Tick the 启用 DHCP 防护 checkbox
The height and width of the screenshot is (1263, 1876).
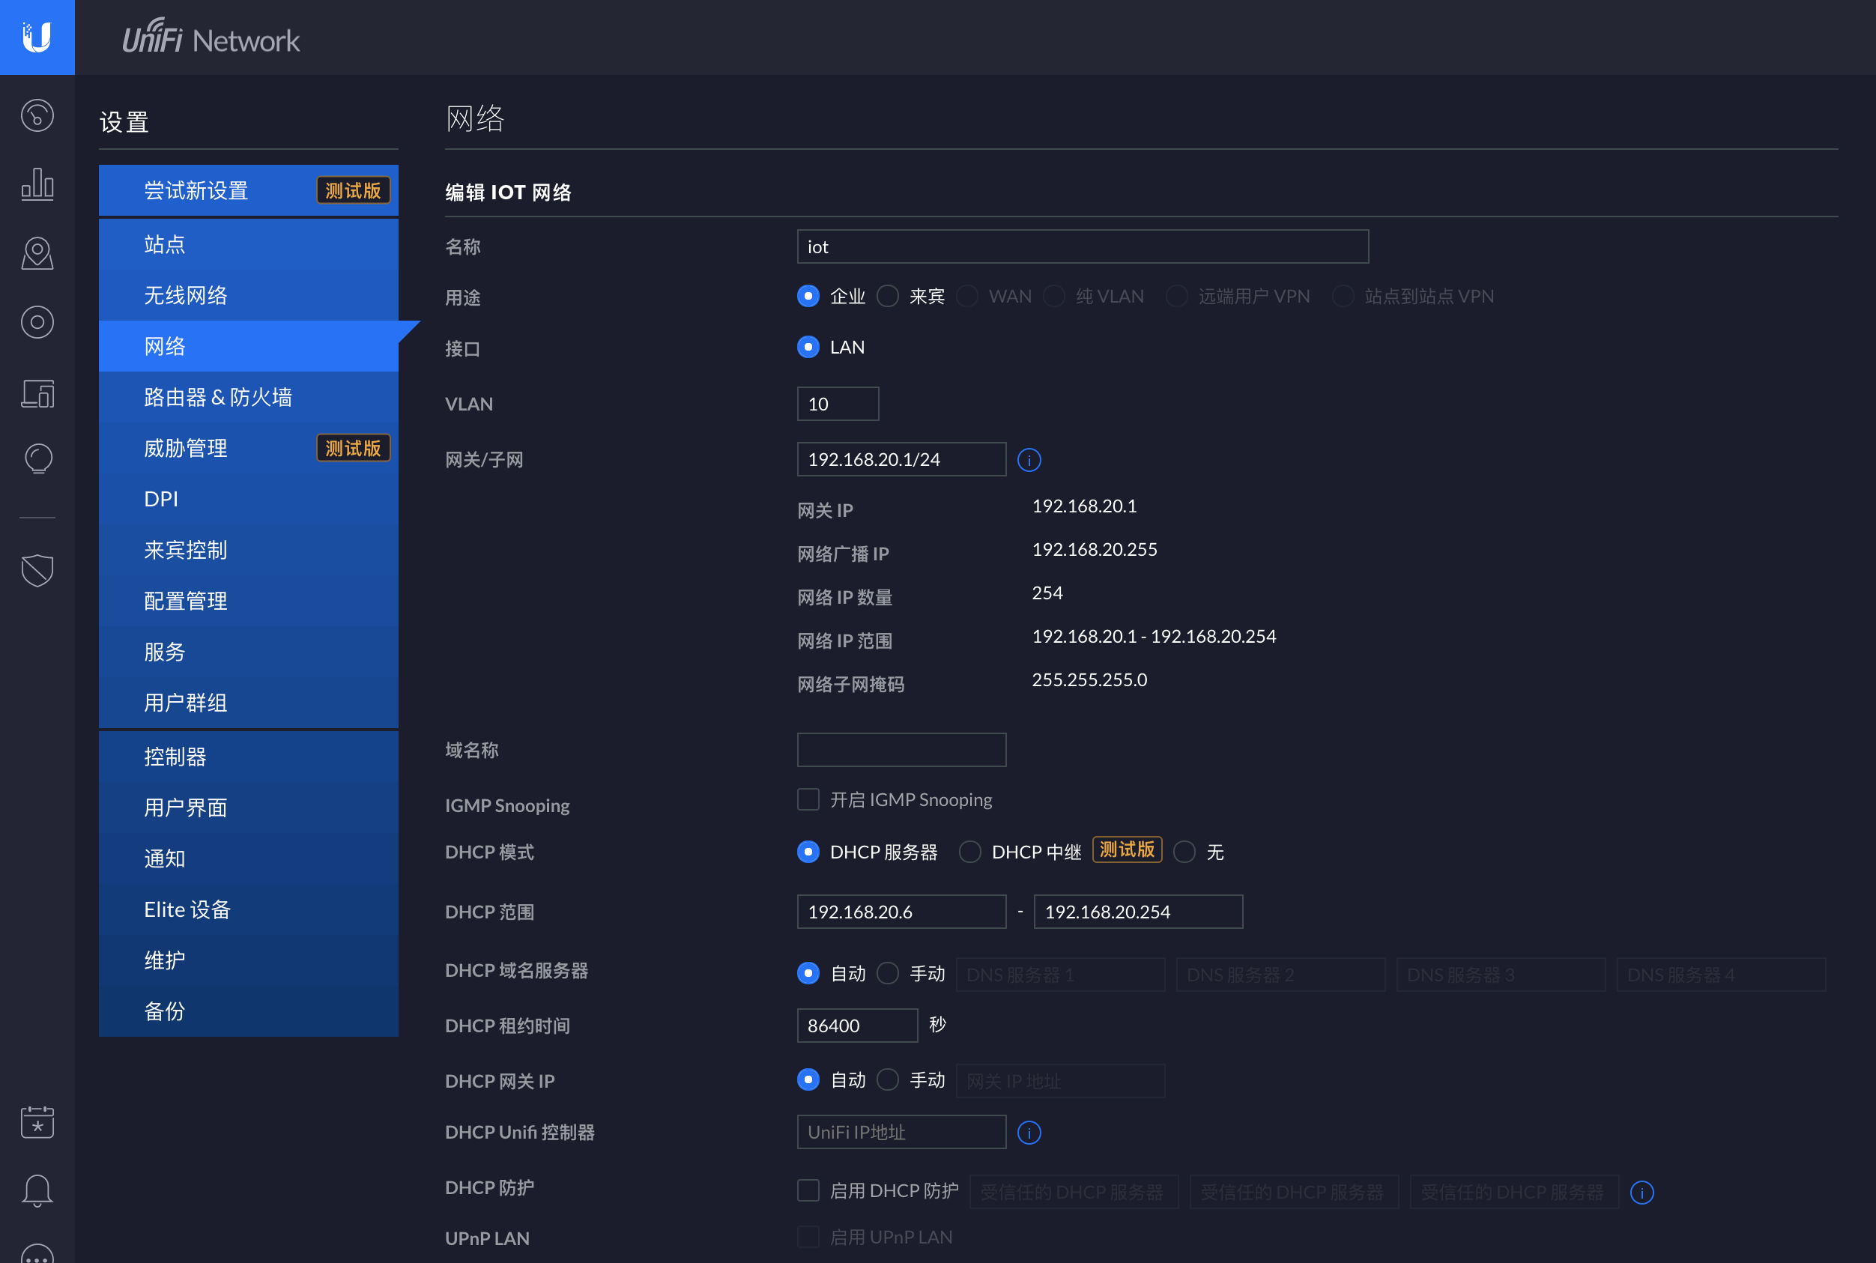pyautogui.click(x=808, y=1190)
